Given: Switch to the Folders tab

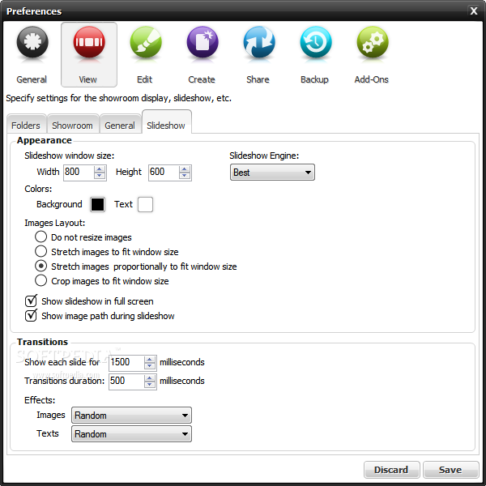Looking at the screenshot, I should click(x=27, y=125).
